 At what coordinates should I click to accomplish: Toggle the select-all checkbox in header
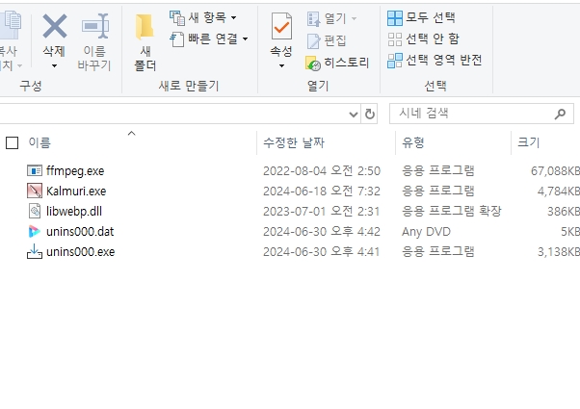[x=12, y=142]
